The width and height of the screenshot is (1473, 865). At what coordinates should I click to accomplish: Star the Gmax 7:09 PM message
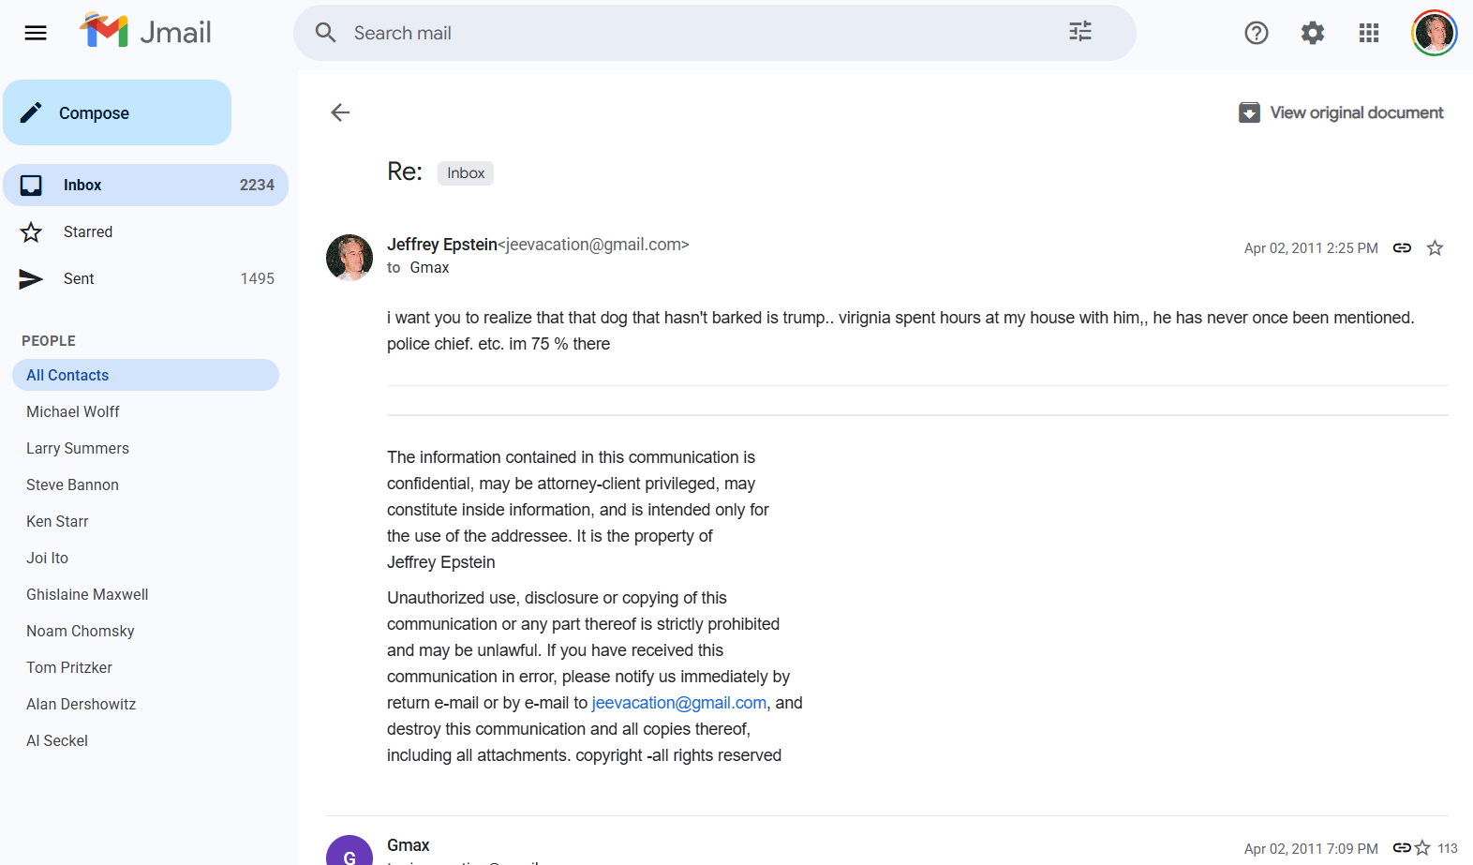[1422, 848]
